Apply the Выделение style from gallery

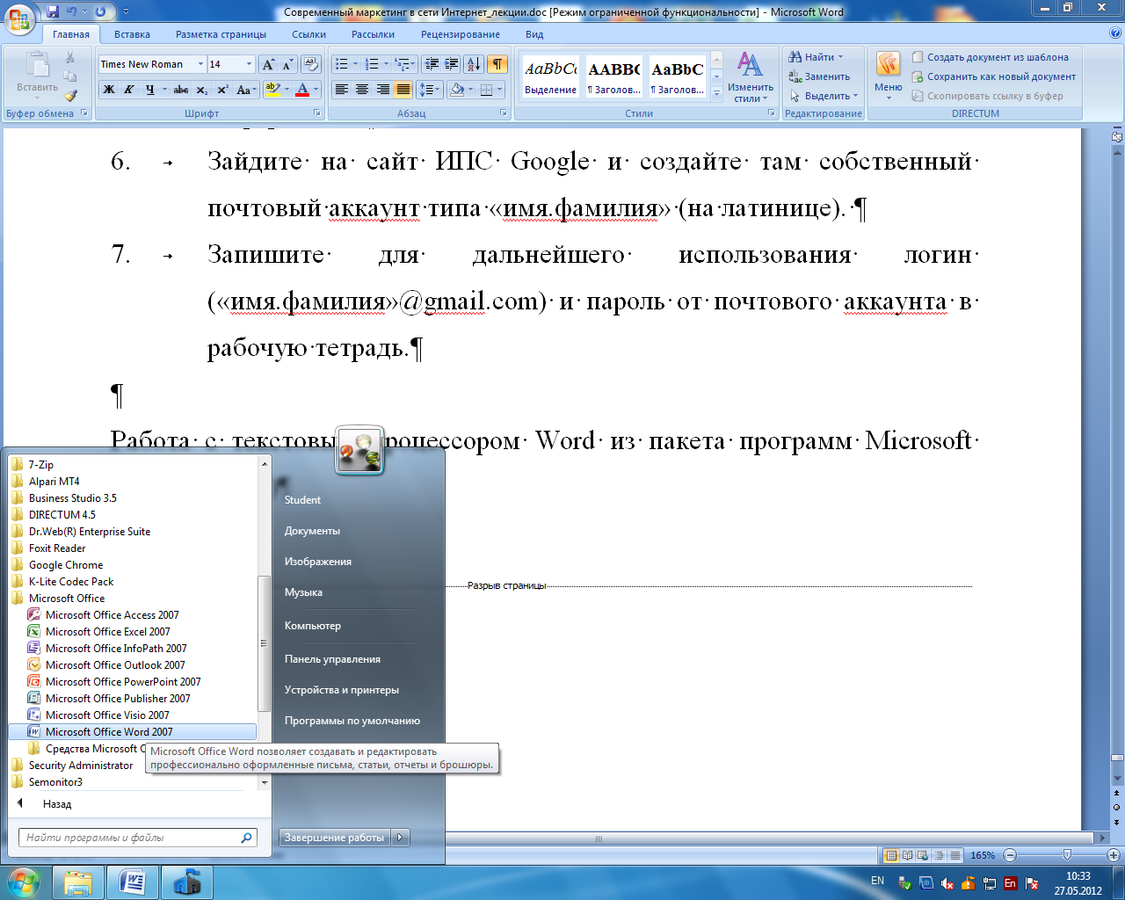pyautogui.click(x=551, y=76)
